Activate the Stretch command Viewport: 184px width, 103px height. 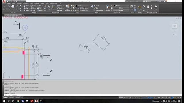click(x=26, y=10)
